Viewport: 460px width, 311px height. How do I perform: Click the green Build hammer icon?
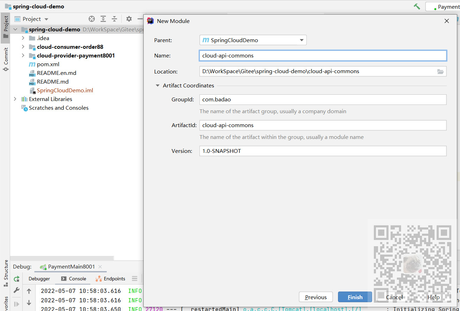[417, 6]
